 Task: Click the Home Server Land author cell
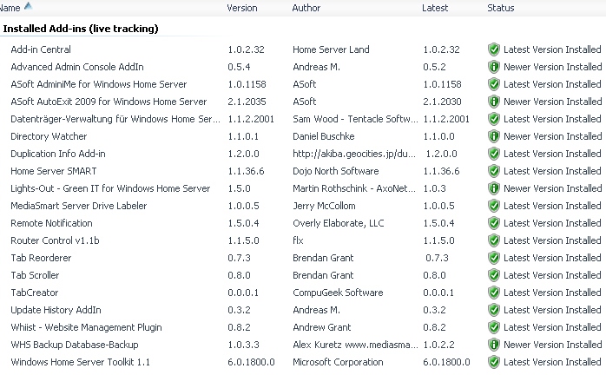click(331, 49)
